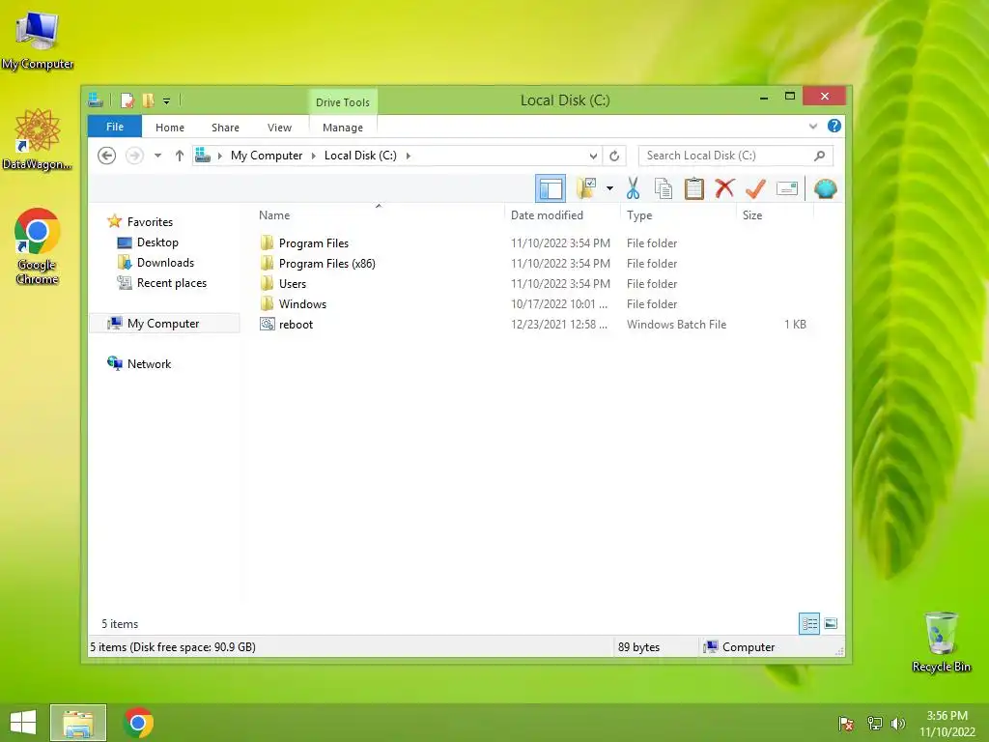Go up one folder level
This screenshot has width=989, height=742.
(179, 156)
